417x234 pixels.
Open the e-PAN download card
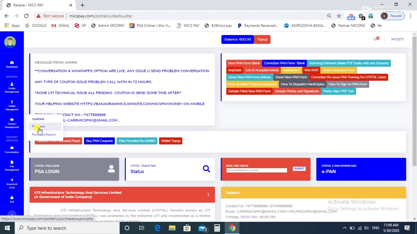[361, 169]
